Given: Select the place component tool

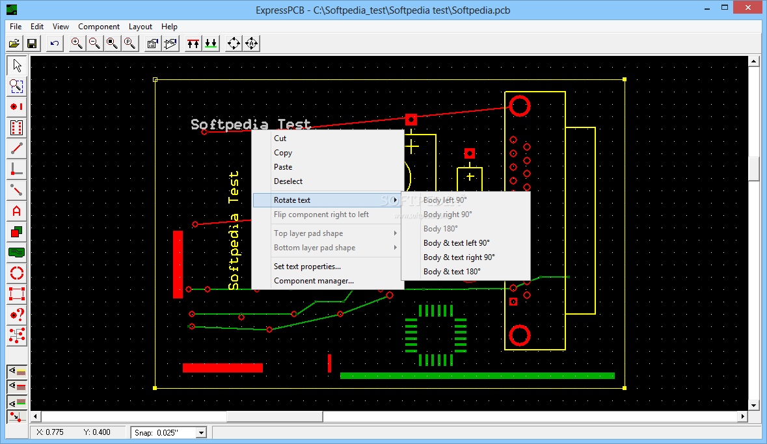Looking at the screenshot, I should (17, 127).
